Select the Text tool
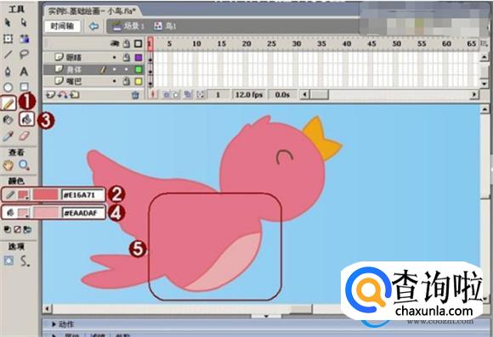Image resolution: width=493 pixels, height=337 pixels. point(24,72)
